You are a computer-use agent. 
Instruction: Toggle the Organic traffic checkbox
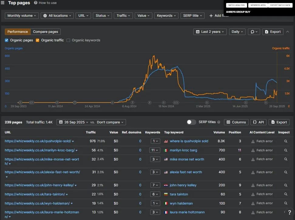point(37,40)
